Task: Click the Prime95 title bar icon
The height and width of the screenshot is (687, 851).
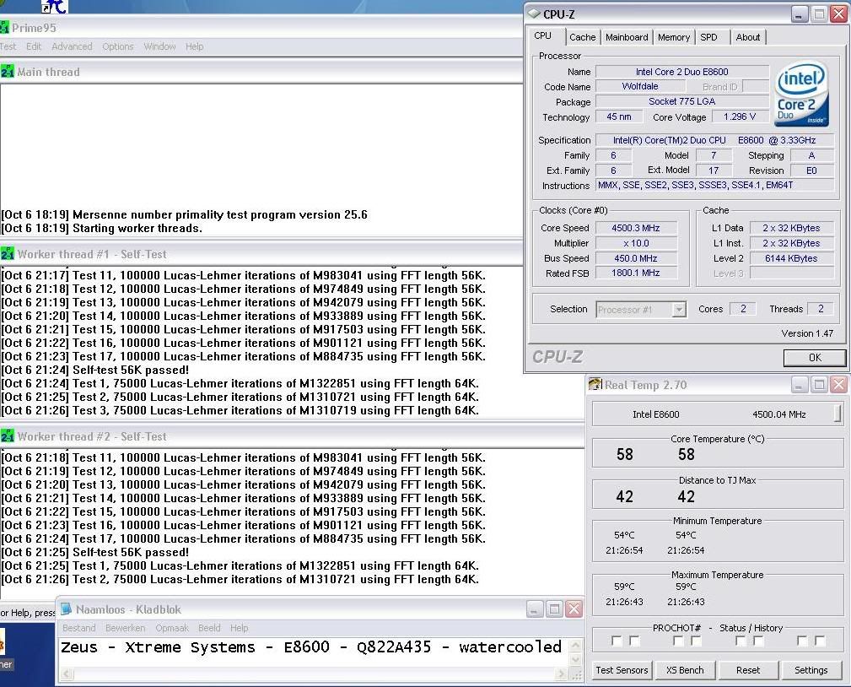Action: point(4,28)
